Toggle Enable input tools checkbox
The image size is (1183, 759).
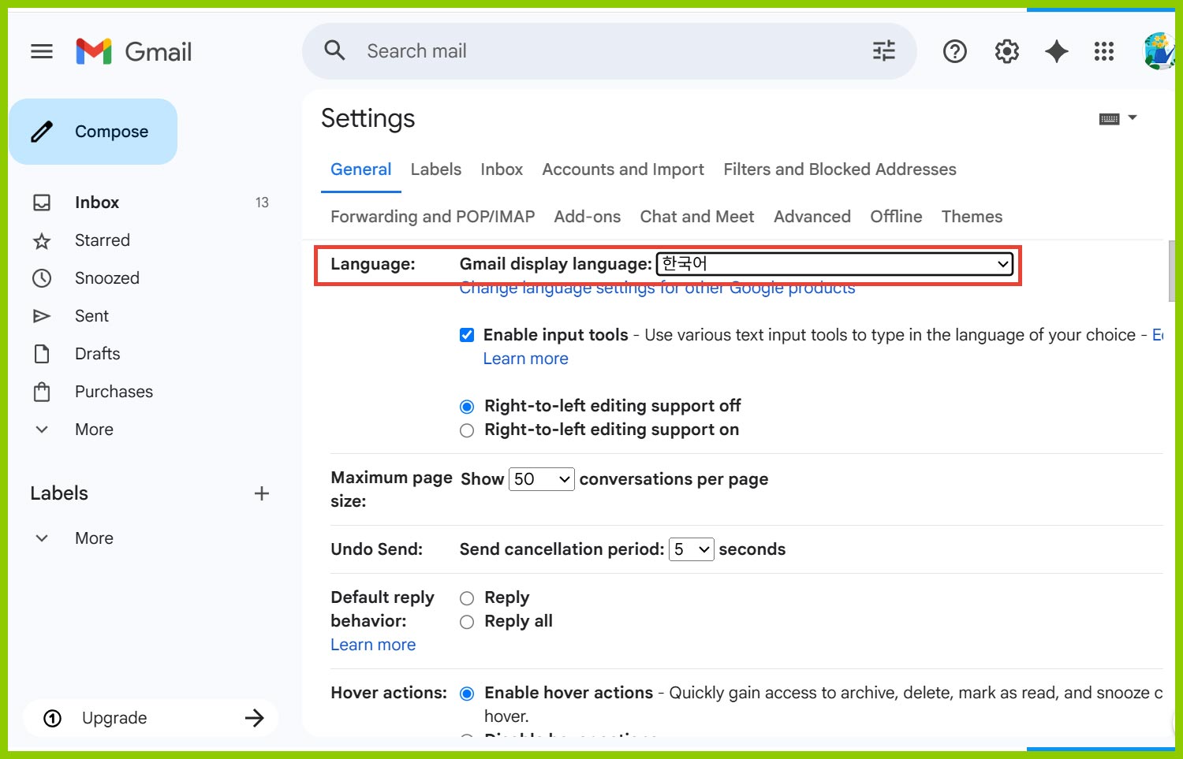(x=467, y=335)
